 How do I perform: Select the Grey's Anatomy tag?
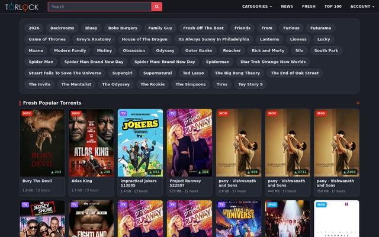click(94, 39)
